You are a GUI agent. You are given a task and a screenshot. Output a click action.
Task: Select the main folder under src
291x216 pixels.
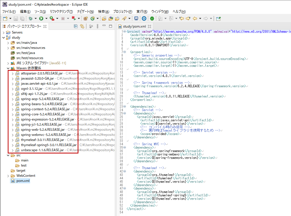tap(24, 160)
